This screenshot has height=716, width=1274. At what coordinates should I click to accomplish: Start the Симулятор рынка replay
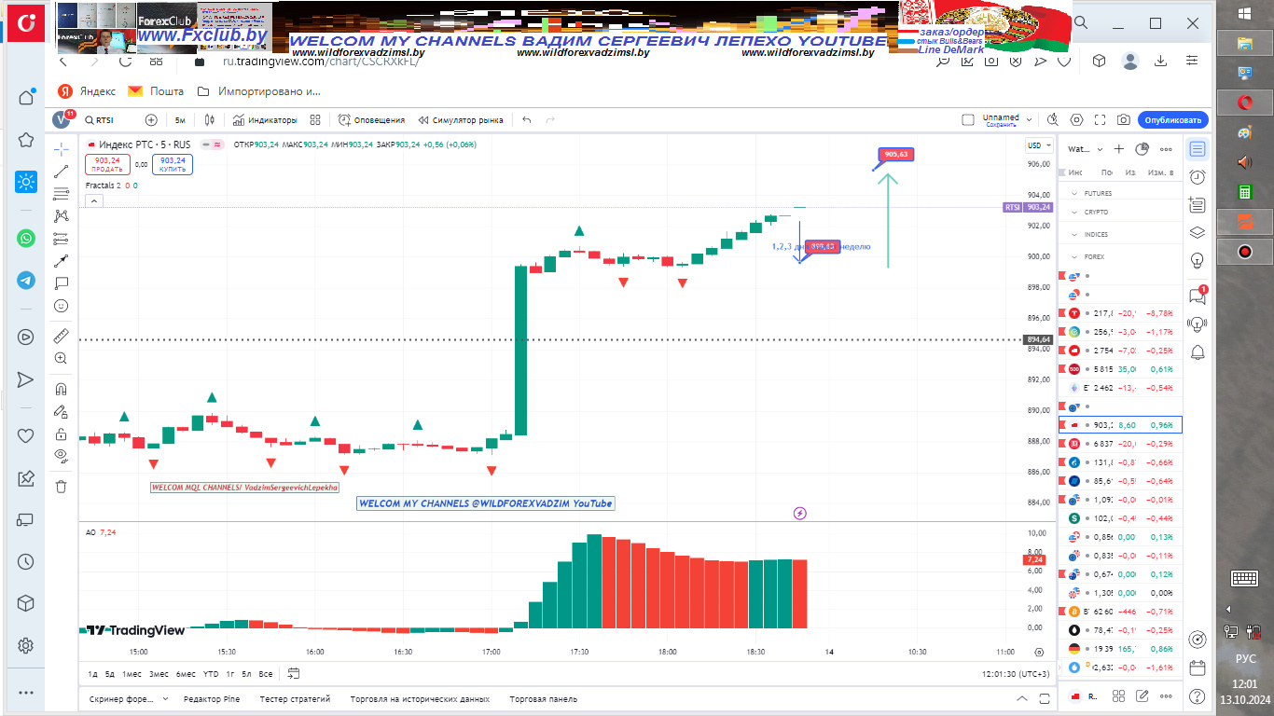461,120
